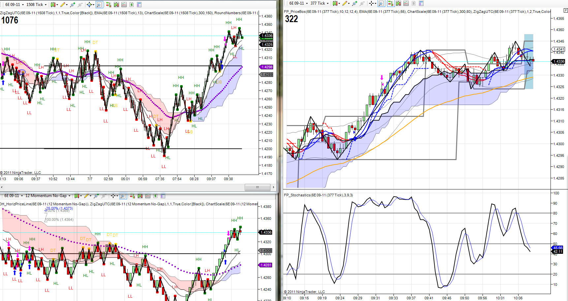Click the scroll-left arrow under 1508 Tick chart

point(1,187)
